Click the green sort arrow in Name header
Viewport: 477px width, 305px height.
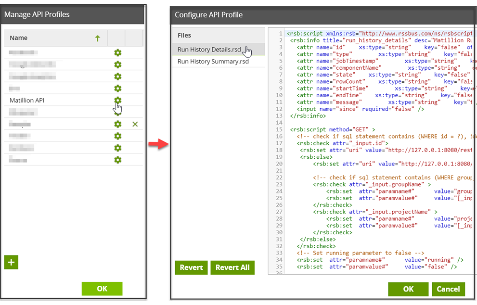click(x=97, y=38)
